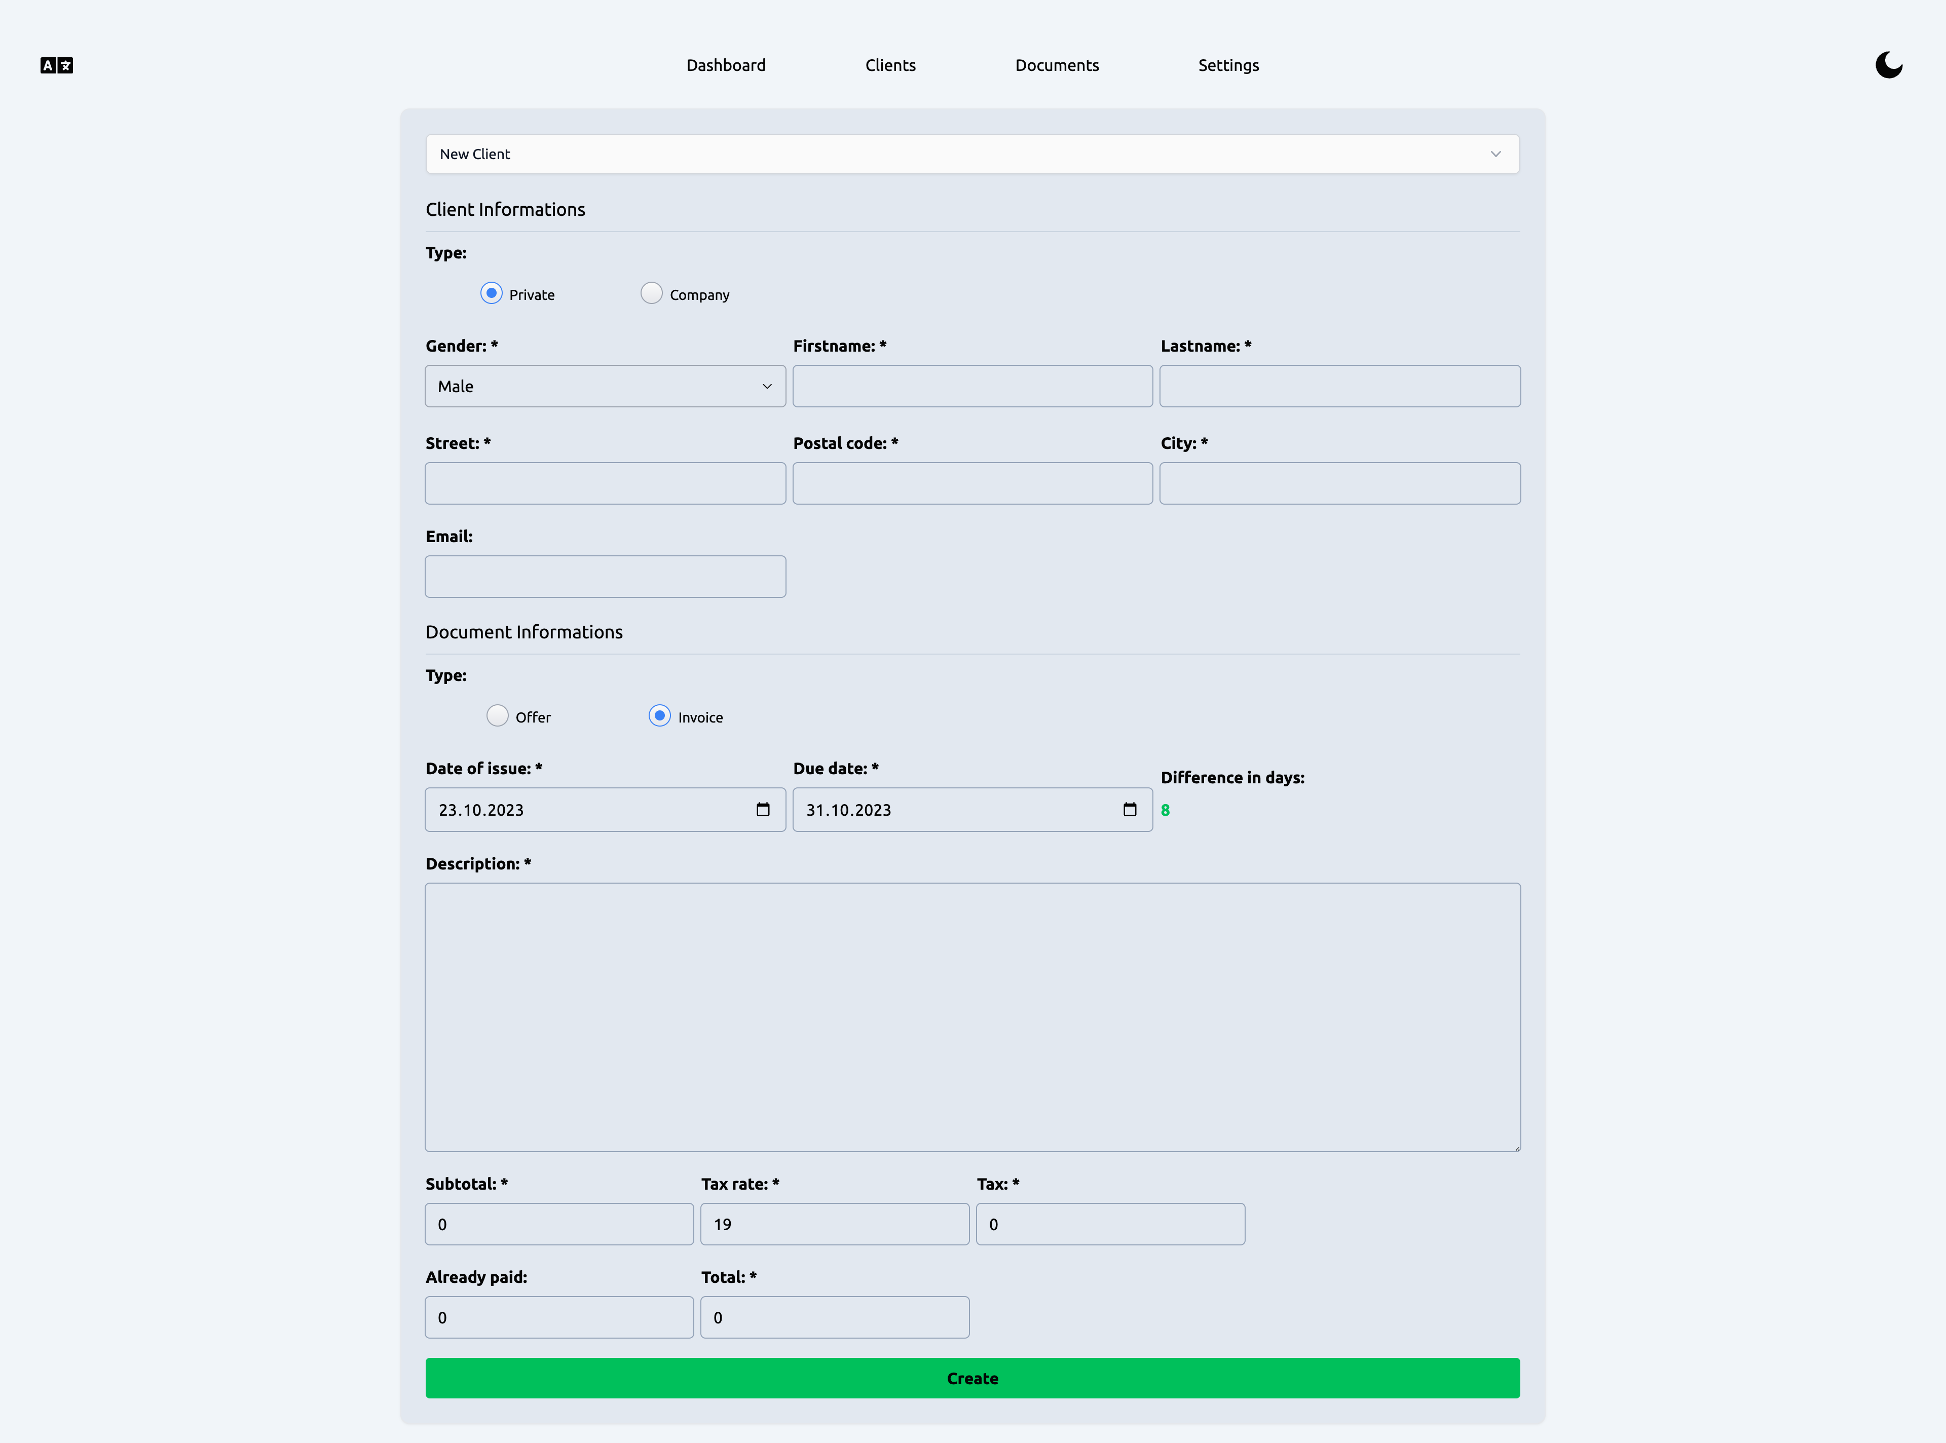Choose Invoice as document type
The width and height of the screenshot is (1946, 1443).
click(659, 716)
